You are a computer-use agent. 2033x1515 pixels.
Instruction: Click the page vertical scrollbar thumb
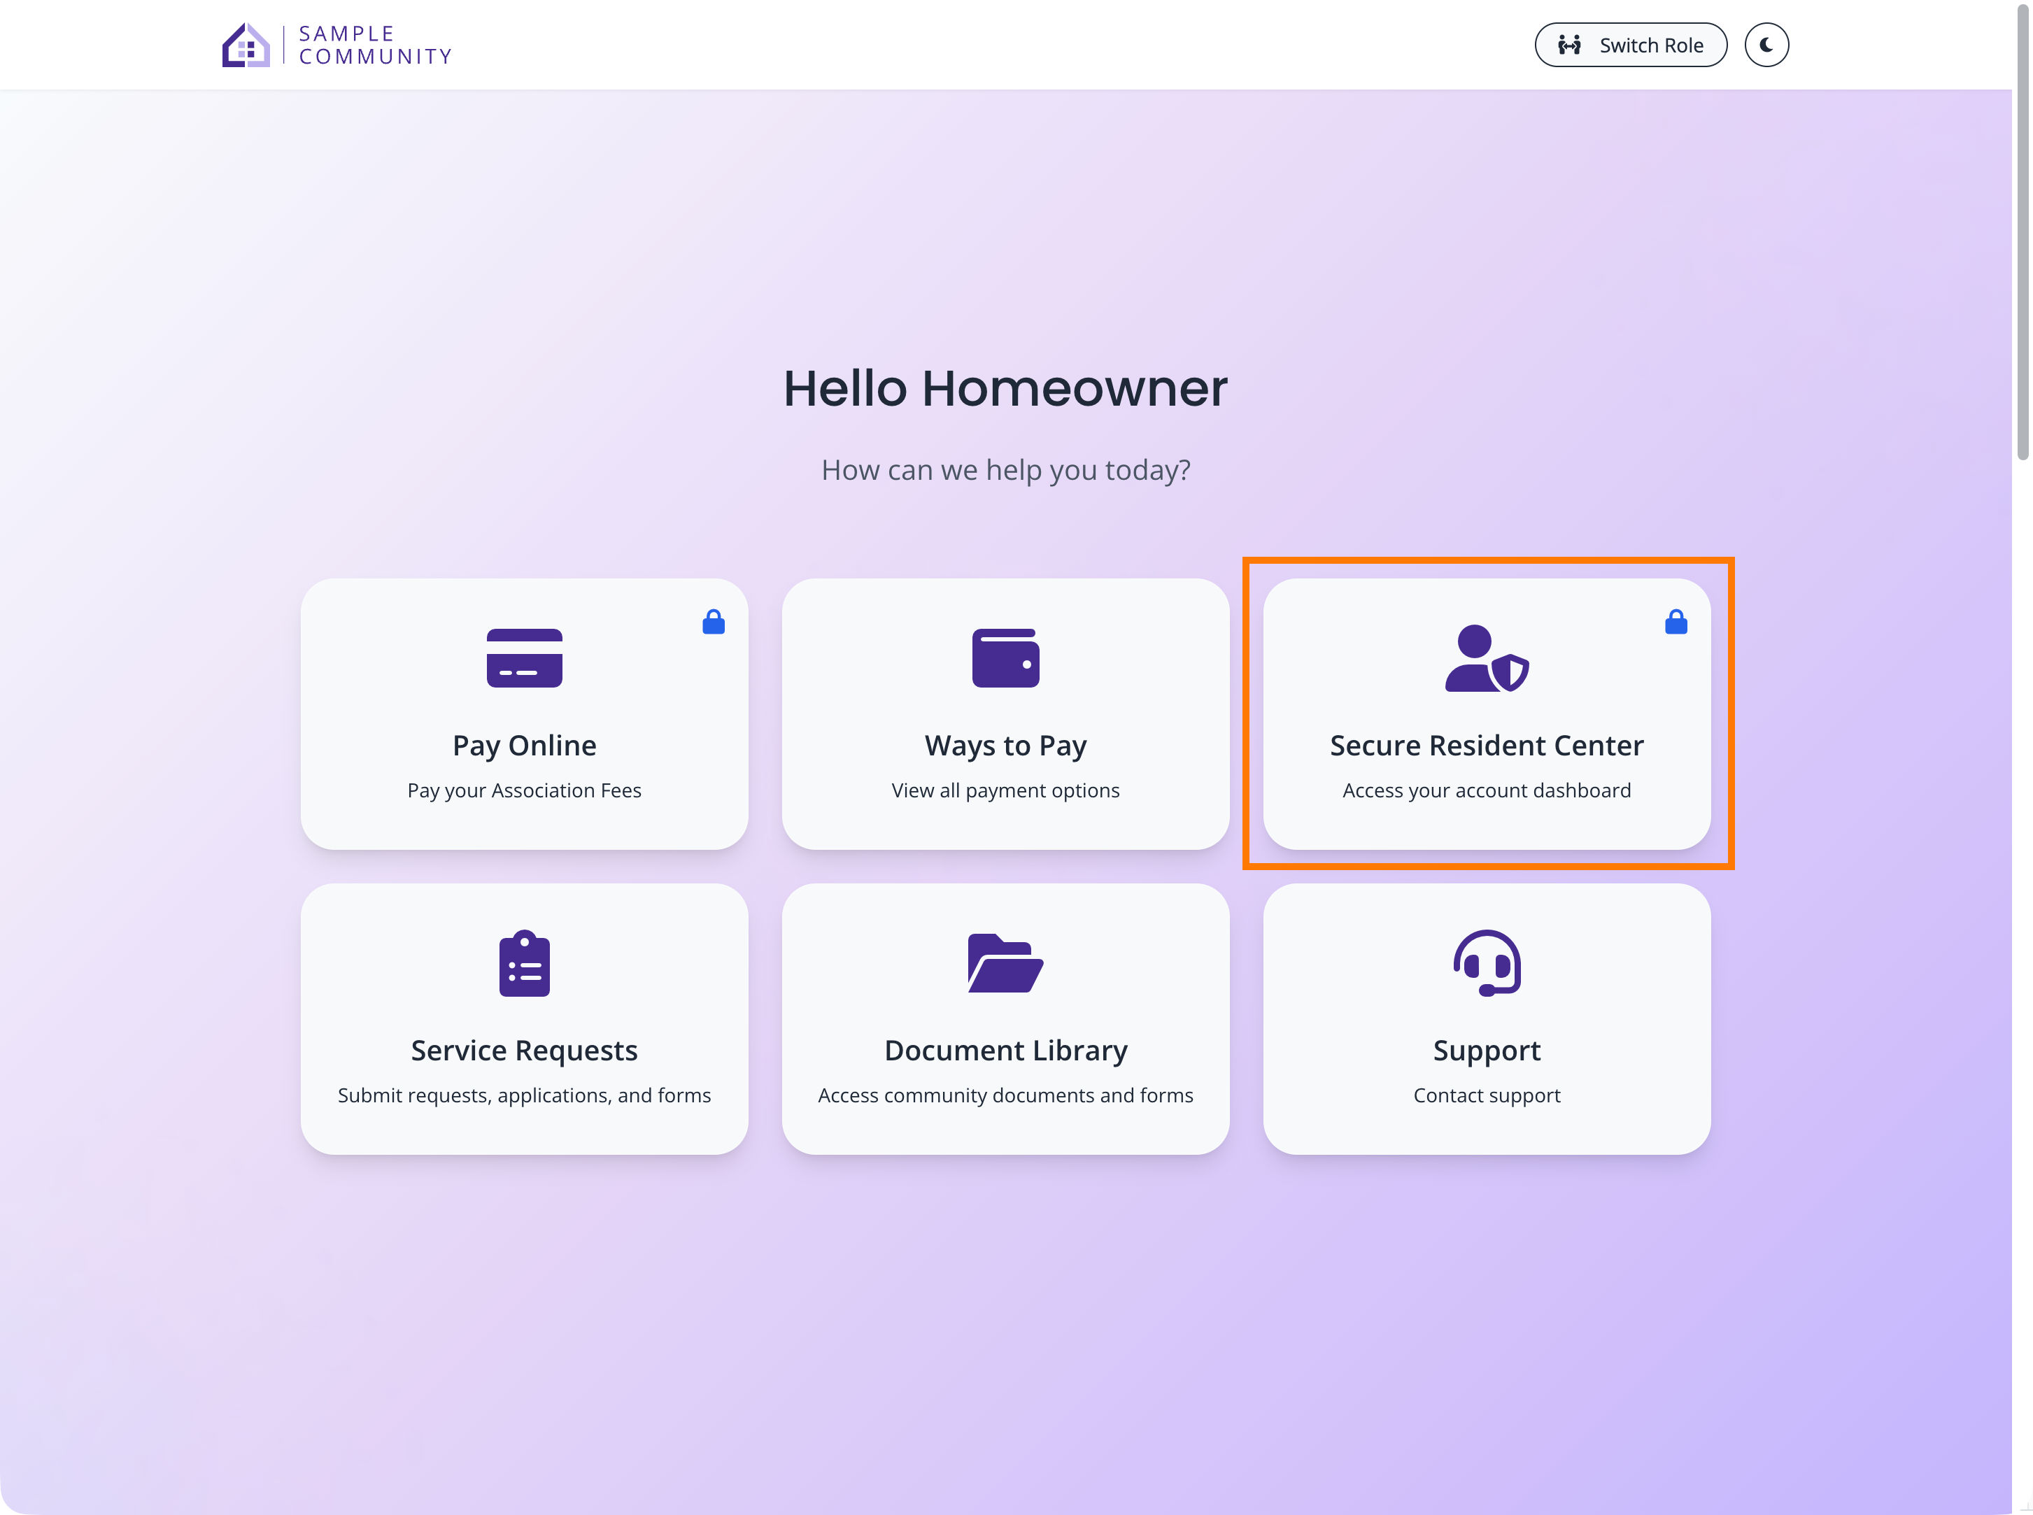click(x=2022, y=231)
